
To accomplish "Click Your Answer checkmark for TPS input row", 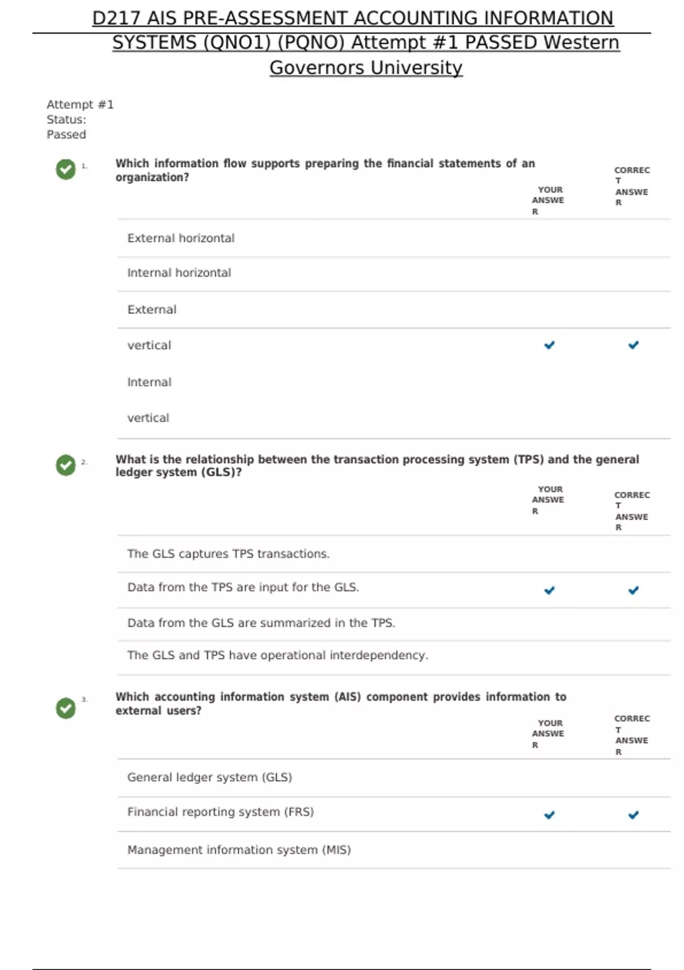I will pos(549,591).
